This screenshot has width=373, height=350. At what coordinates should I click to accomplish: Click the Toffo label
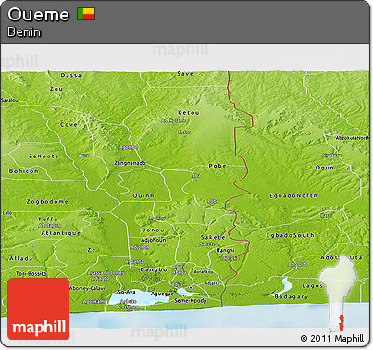point(48,219)
